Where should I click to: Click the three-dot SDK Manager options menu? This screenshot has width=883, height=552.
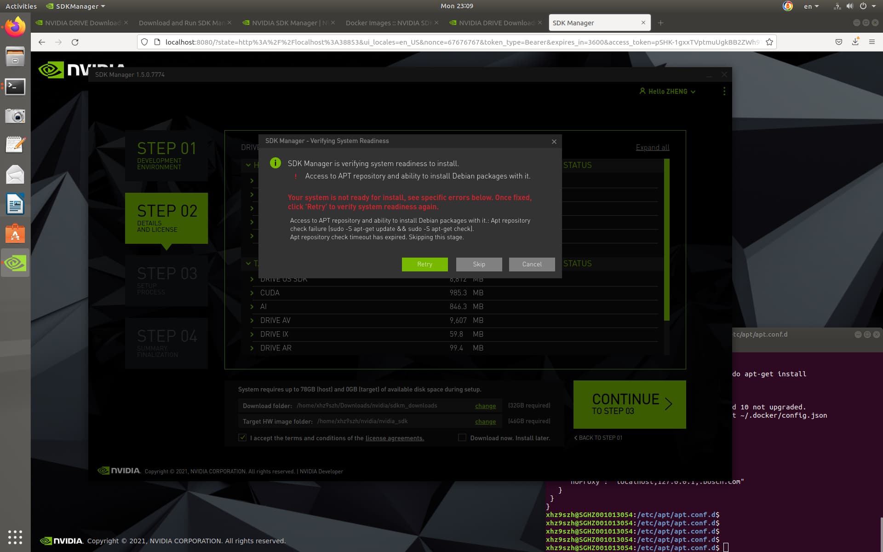724,91
